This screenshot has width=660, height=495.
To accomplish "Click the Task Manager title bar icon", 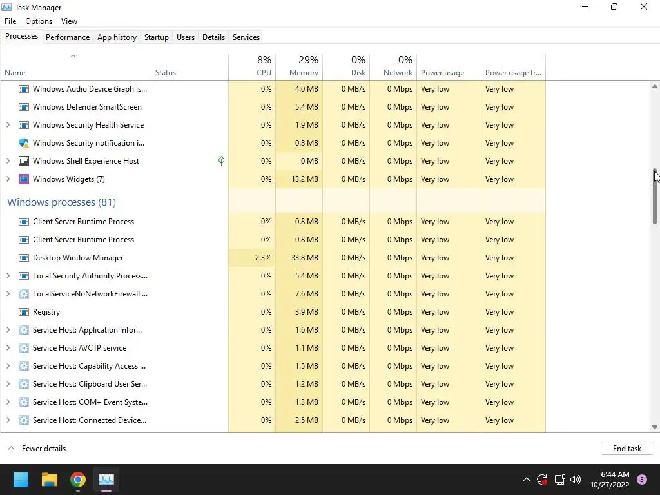I will 6,7.
